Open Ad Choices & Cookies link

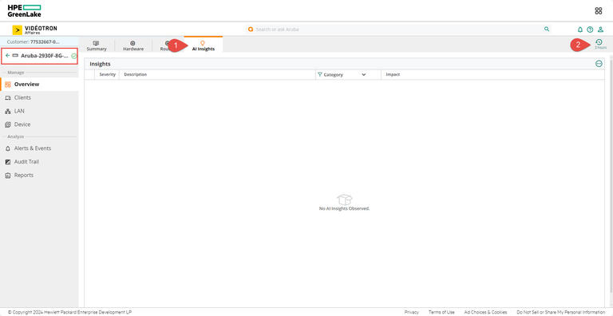pyautogui.click(x=485, y=312)
